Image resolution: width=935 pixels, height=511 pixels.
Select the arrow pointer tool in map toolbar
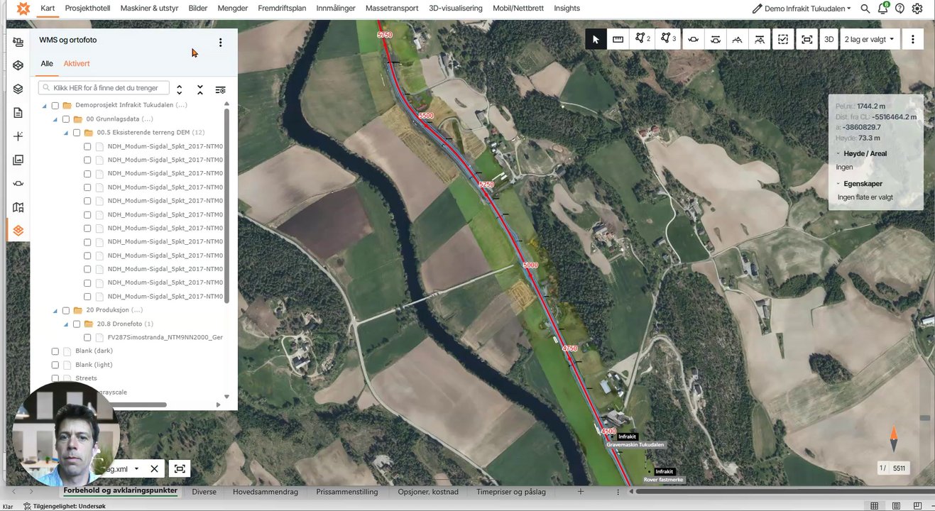tap(596, 40)
